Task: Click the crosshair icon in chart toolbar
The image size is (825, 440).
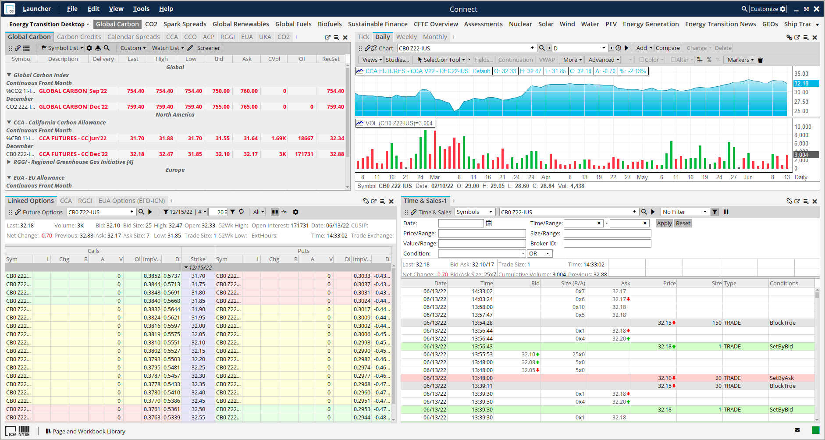Action: point(700,60)
